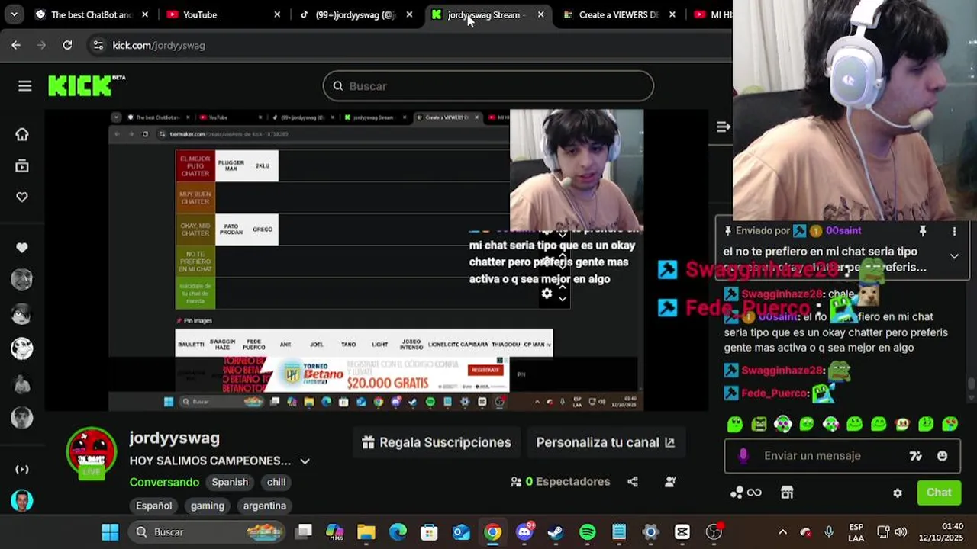Screen dimensions: 977x549
Task: Open Steam from taskbar
Action: (556, 531)
